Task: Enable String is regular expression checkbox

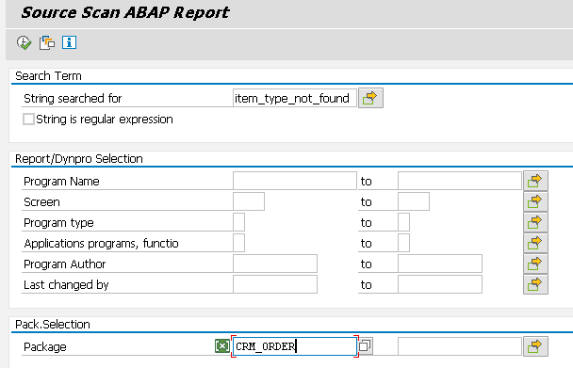Action: coord(28,119)
